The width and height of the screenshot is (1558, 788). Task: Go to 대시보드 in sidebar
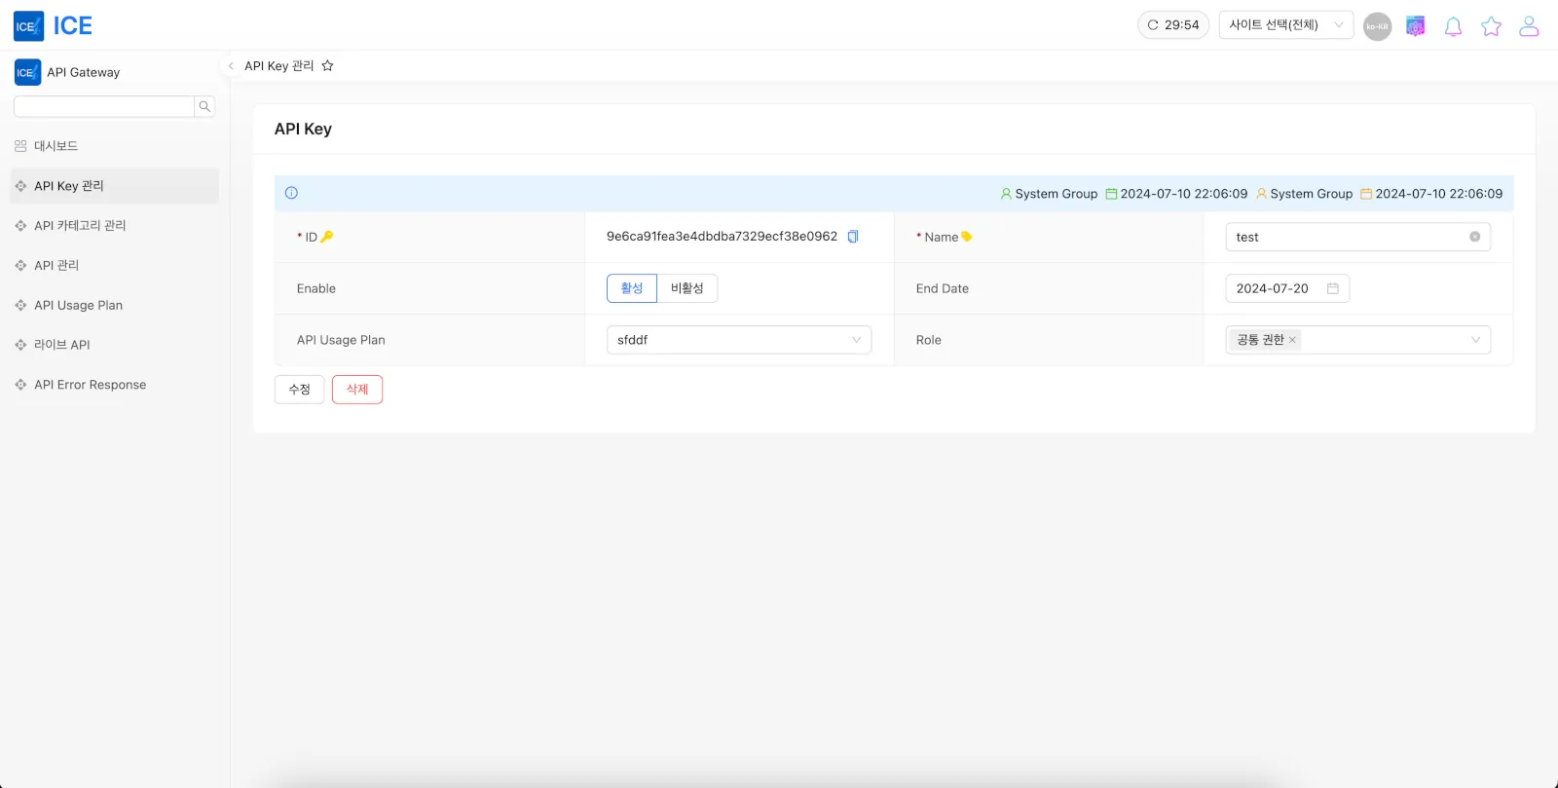click(x=56, y=146)
